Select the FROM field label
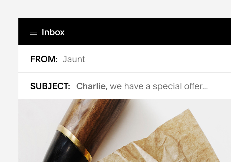Viewport: 231px width, 162px height. click(x=44, y=59)
